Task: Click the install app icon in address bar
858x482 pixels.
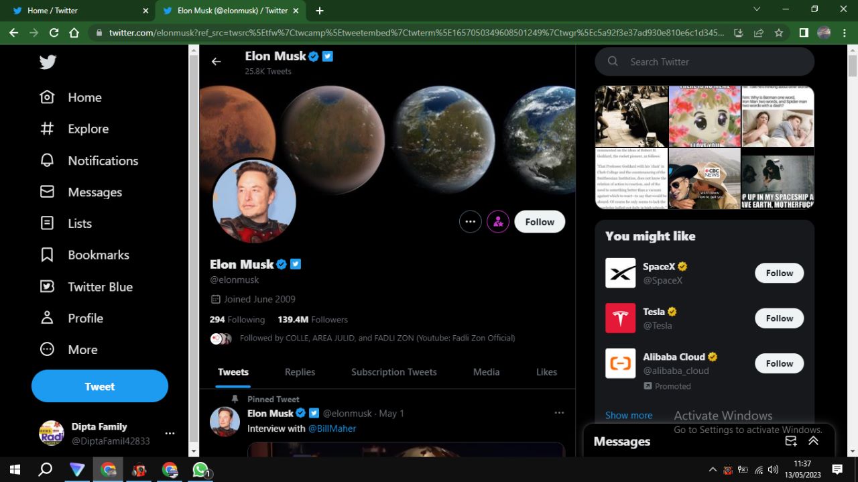Action: tap(739, 32)
